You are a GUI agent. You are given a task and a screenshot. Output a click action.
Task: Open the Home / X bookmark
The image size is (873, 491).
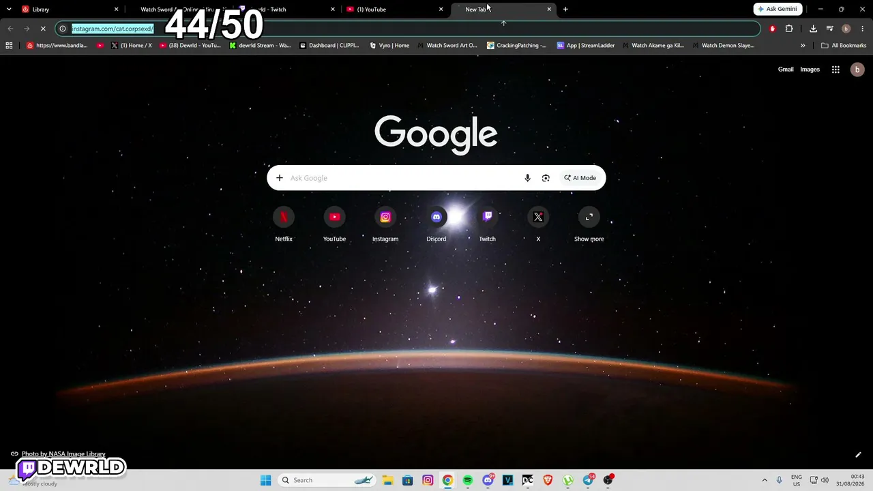pyautogui.click(x=131, y=46)
